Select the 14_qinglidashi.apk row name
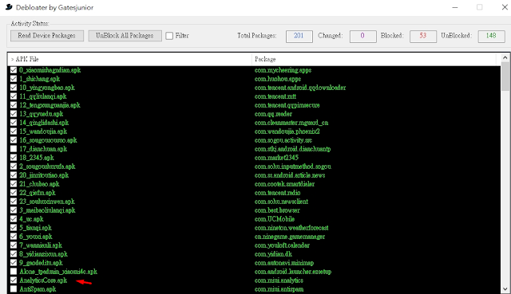 pos(44,123)
